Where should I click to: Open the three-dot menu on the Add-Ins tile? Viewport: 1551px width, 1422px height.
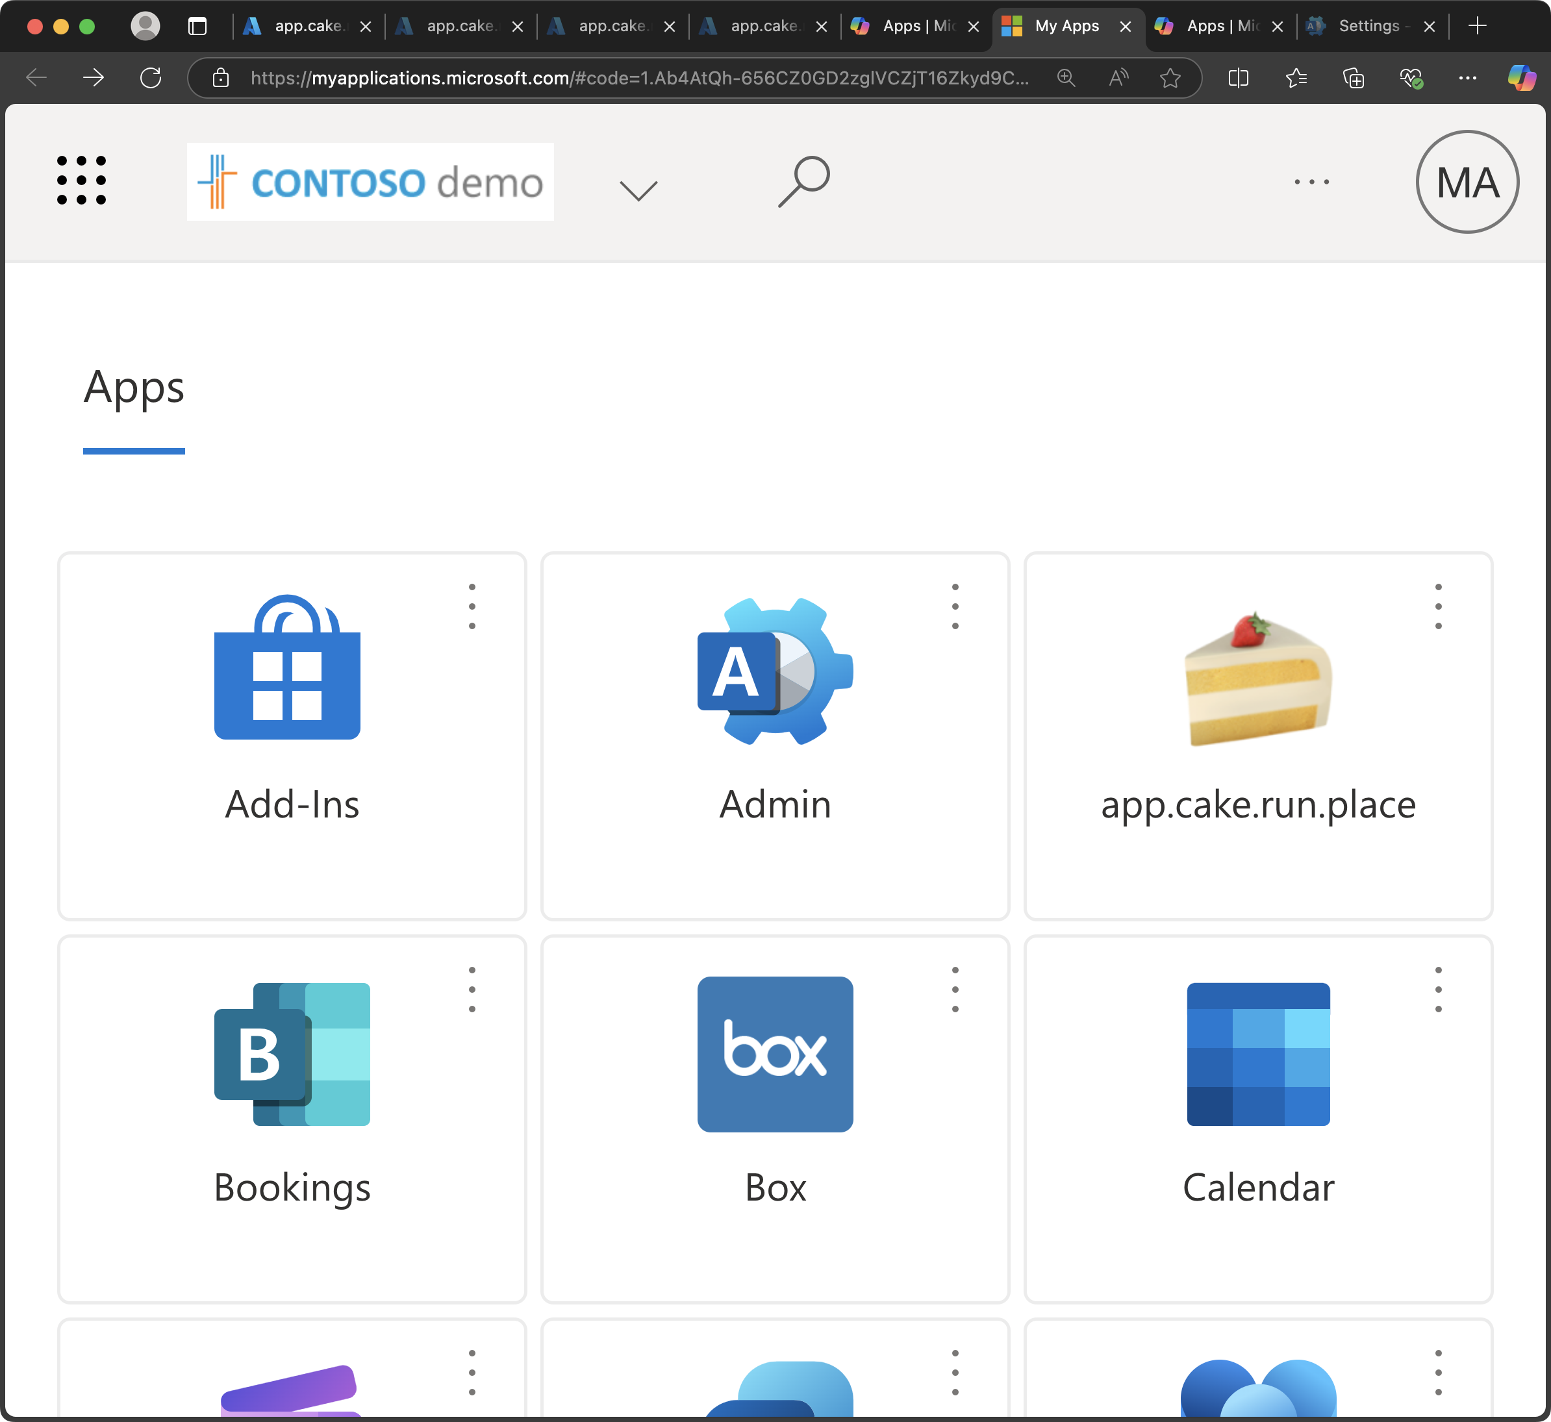[x=472, y=606]
